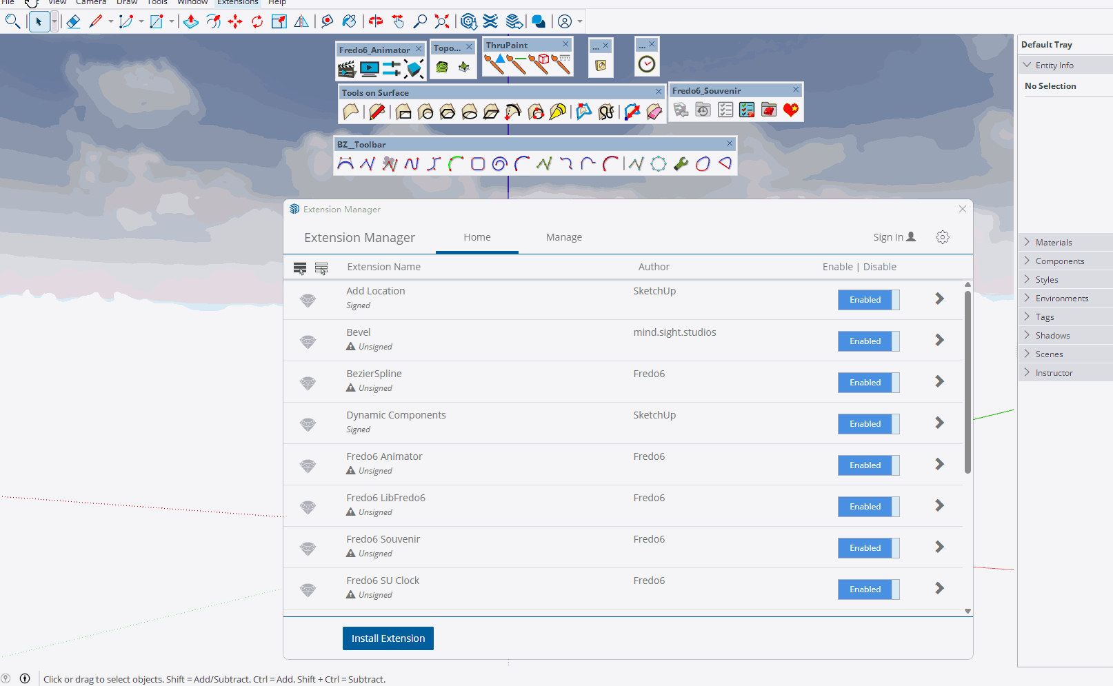This screenshot has height=686, width=1113.
Task: Activate the Push/Pull tool
Action: tap(191, 21)
